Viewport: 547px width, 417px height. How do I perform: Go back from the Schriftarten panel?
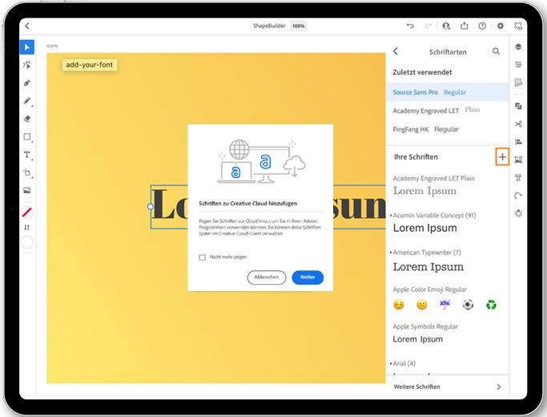[396, 51]
